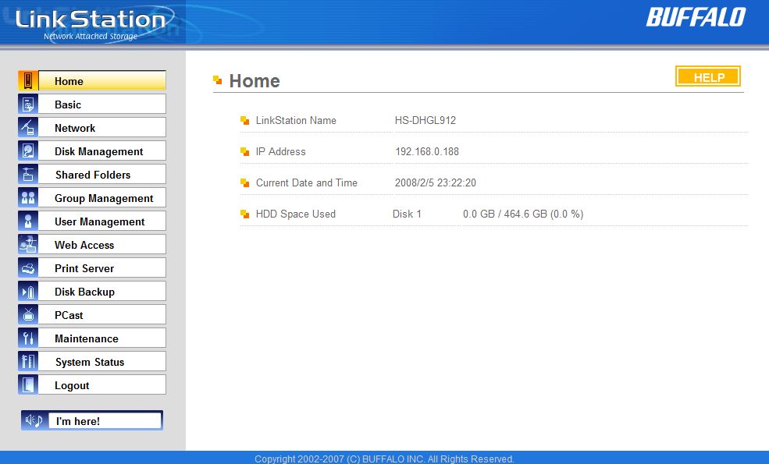Click the IP address 192.168.0.188 value
This screenshot has width=769, height=464.
(429, 152)
